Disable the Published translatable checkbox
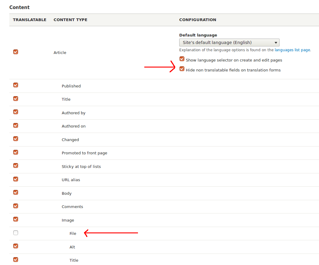This screenshot has height=265, width=319. tap(15, 85)
